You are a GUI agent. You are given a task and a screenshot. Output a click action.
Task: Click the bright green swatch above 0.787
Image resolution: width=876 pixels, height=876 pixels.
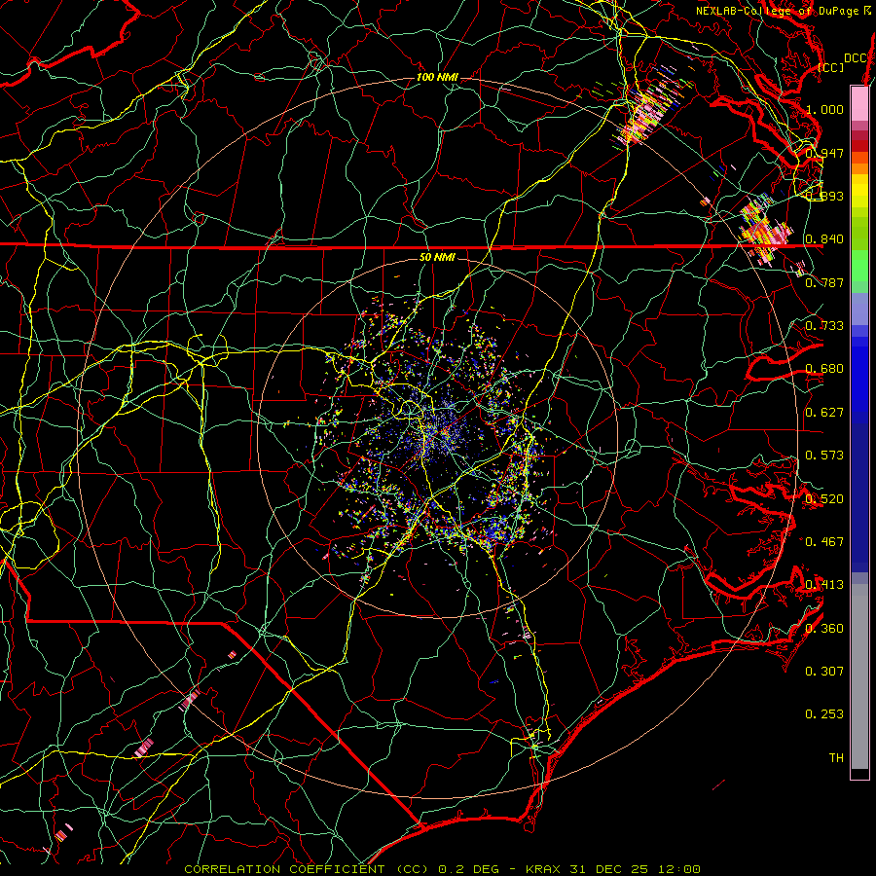[859, 266]
